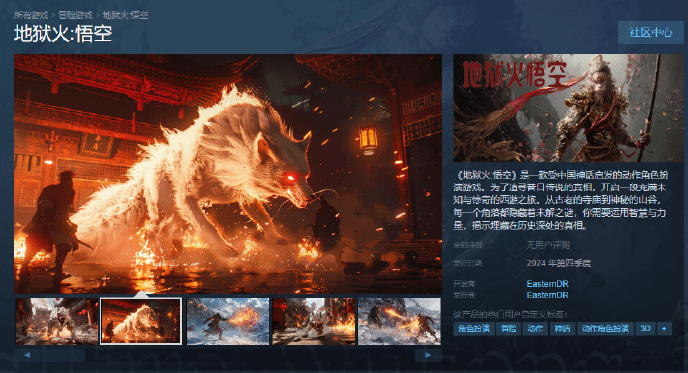Click the right scroll arrow under thumbnails

click(x=428, y=355)
